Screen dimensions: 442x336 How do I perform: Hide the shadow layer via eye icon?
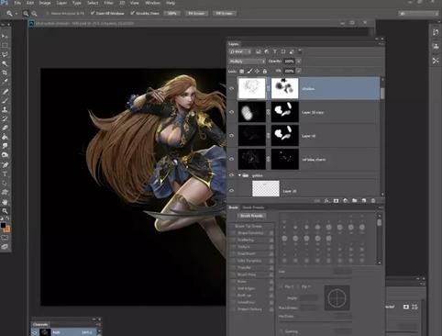click(231, 88)
